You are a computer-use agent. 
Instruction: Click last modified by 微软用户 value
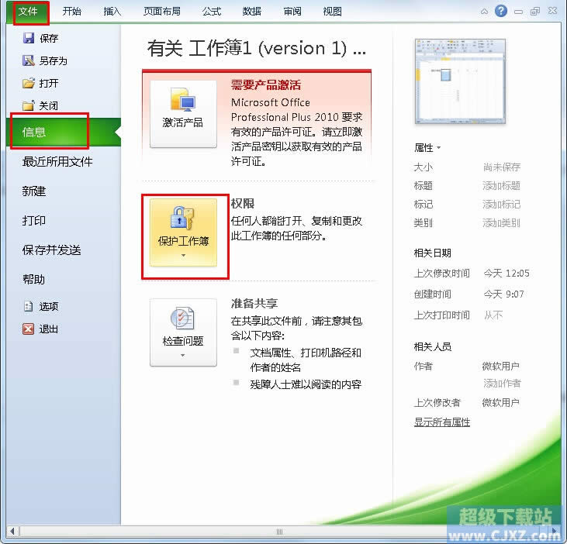click(501, 402)
